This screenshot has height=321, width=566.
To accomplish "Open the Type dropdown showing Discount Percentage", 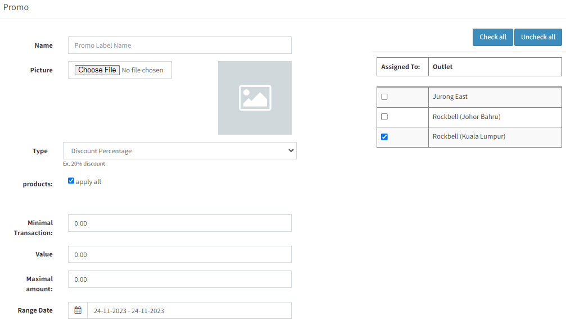I will pyautogui.click(x=180, y=150).
